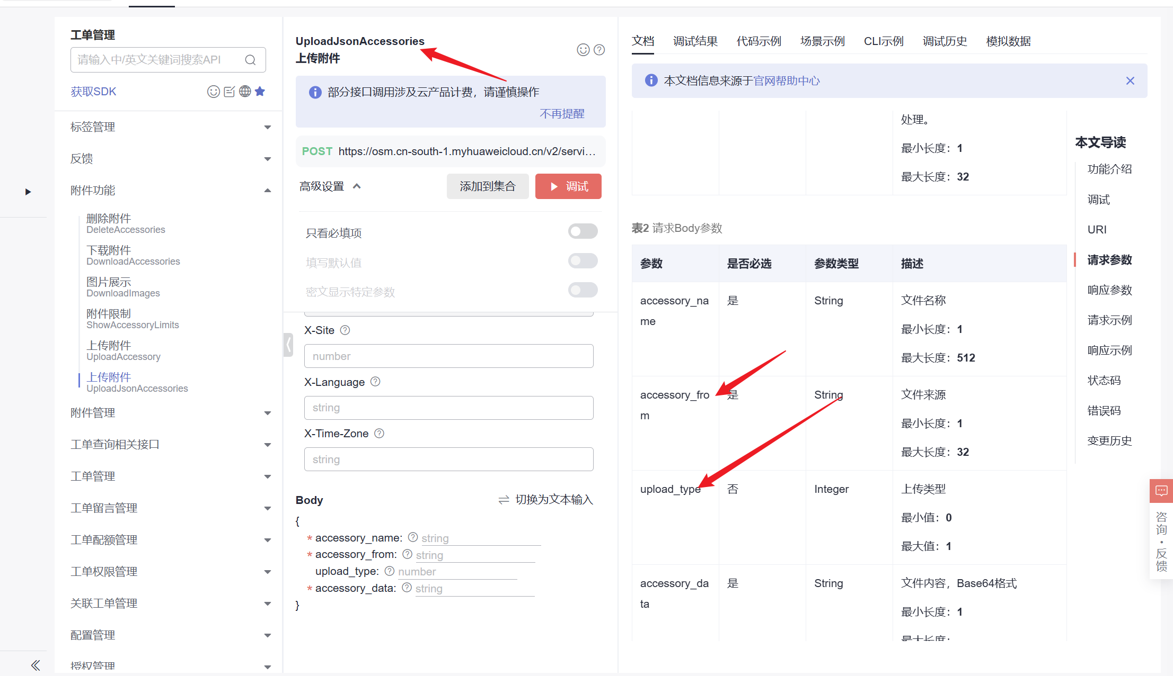Screen dimensions: 1173x676
Task: Switch to the 场景示例 tab
Action: point(823,41)
